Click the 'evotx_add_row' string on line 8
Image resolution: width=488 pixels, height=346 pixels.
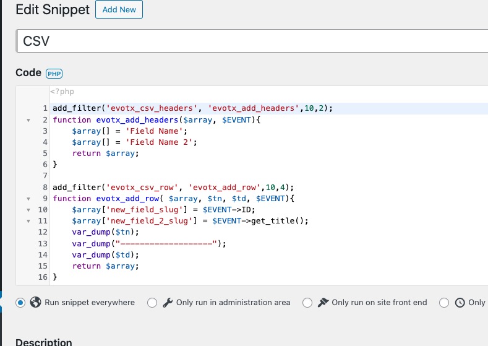pos(224,187)
